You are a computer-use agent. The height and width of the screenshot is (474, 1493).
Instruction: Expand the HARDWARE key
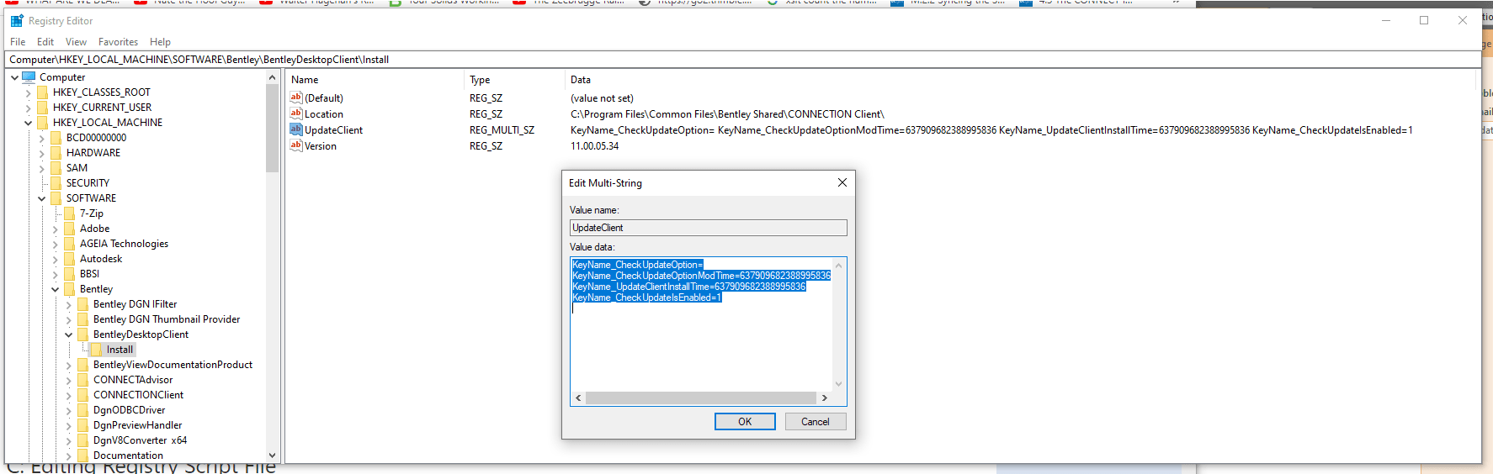click(x=41, y=153)
